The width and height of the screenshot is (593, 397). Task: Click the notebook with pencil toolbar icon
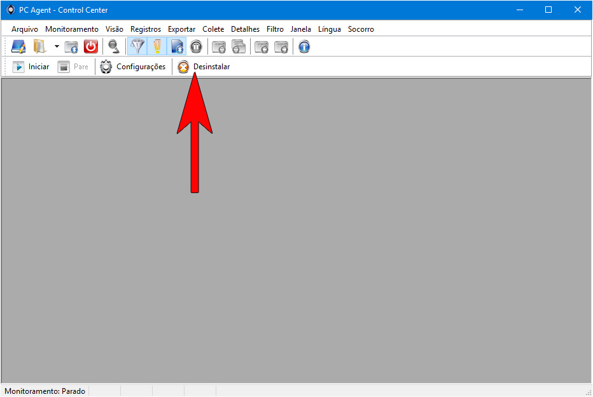18,47
